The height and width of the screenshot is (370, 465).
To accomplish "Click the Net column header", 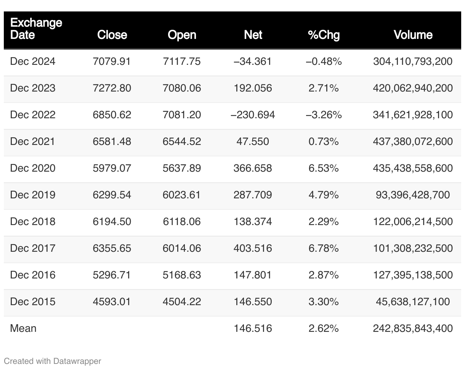I will 253,35.
